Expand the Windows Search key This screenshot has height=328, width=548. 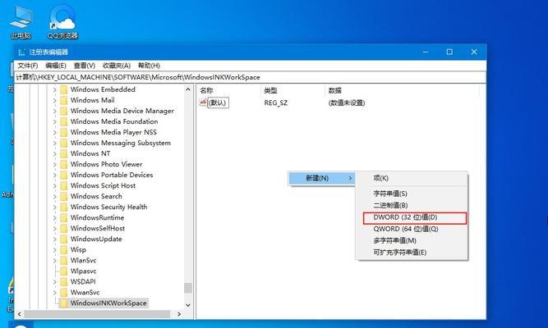coord(54,197)
